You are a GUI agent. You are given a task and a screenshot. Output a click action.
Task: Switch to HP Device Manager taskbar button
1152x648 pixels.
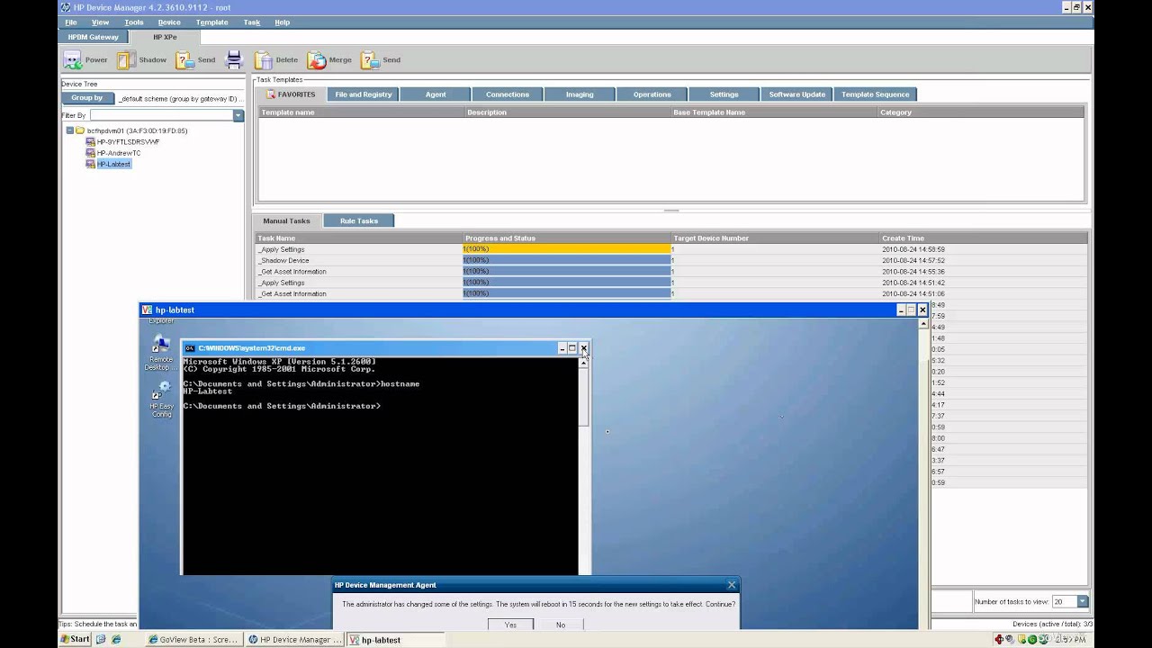click(x=293, y=640)
